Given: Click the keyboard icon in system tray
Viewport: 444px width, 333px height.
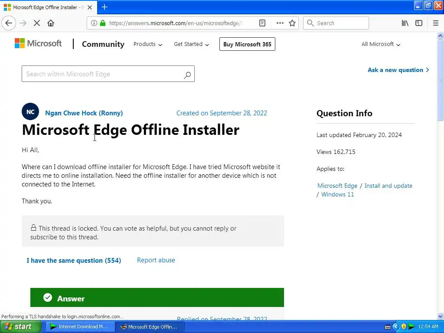Looking at the screenshot, I should [x=388, y=327].
